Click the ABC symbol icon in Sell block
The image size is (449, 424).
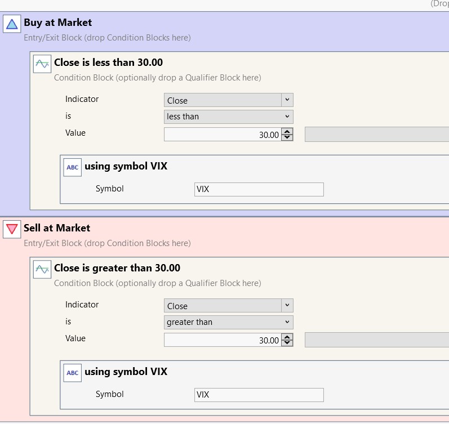point(73,373)
